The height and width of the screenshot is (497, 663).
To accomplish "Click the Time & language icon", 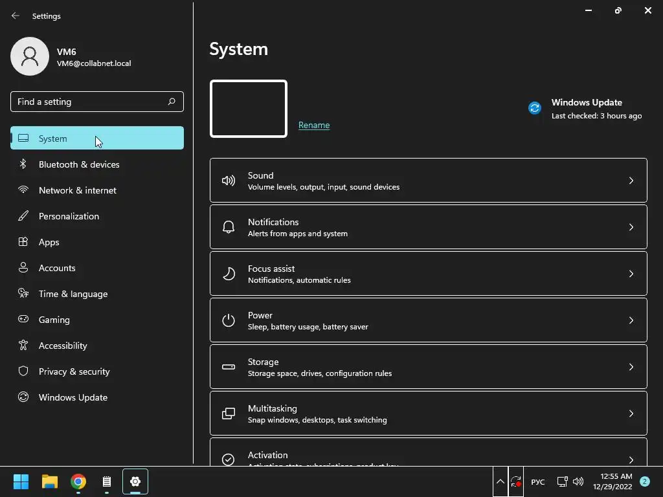I will [x=23, y=293].
